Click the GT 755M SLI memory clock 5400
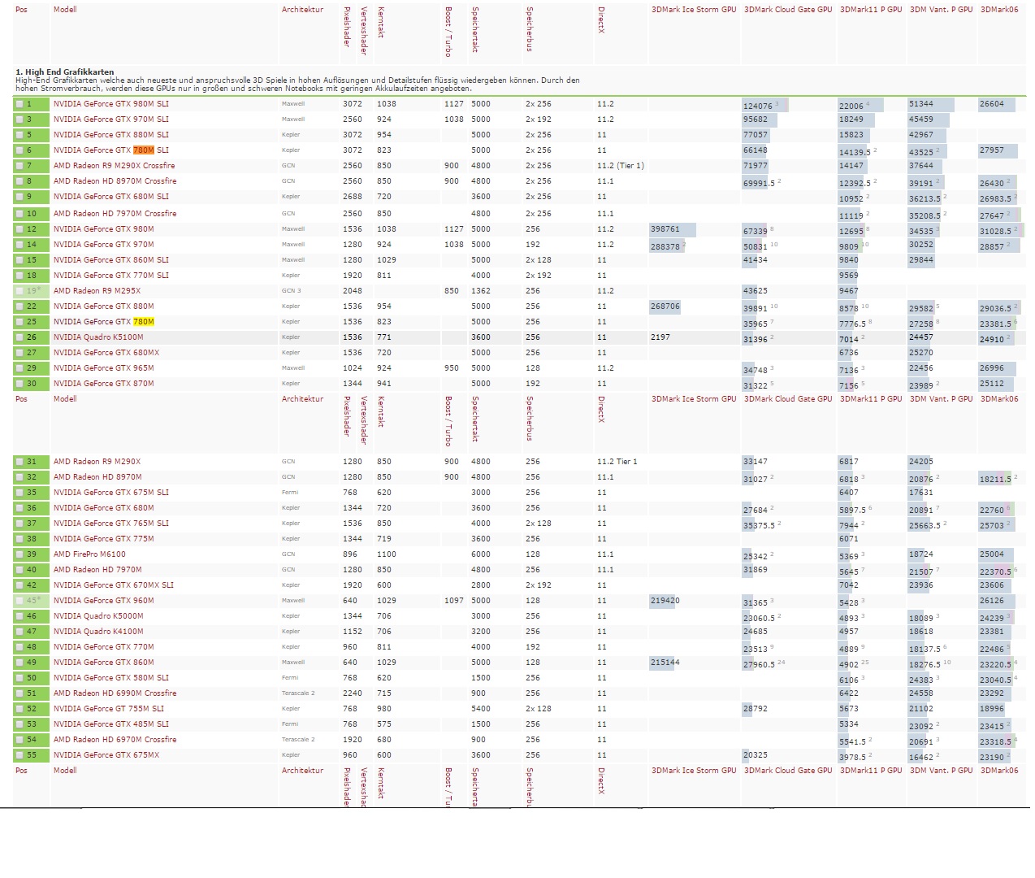Image resolution: width=1035 pixels, height=878 pixels. click(x=481, y=709)
